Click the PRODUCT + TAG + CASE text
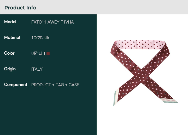Viewport: 188px width, 135px height. pyautogui.click(x=55, y=85)
